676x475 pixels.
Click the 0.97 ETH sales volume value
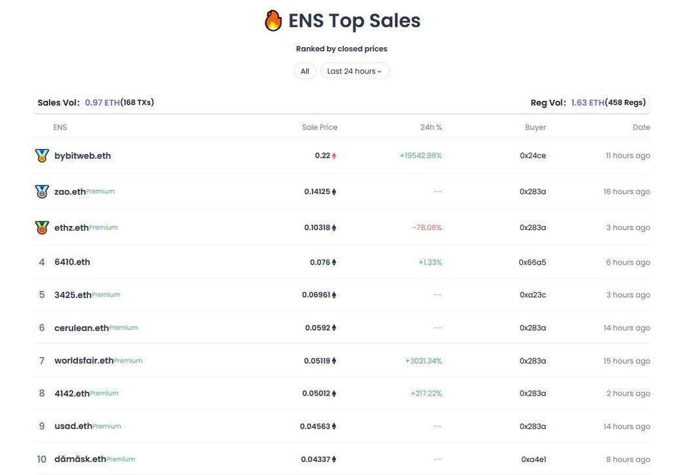click(x=102, y=103)
